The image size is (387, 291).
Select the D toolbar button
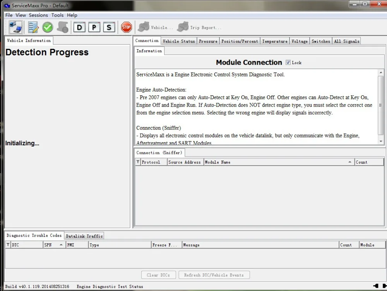click(x=79, y=27)
